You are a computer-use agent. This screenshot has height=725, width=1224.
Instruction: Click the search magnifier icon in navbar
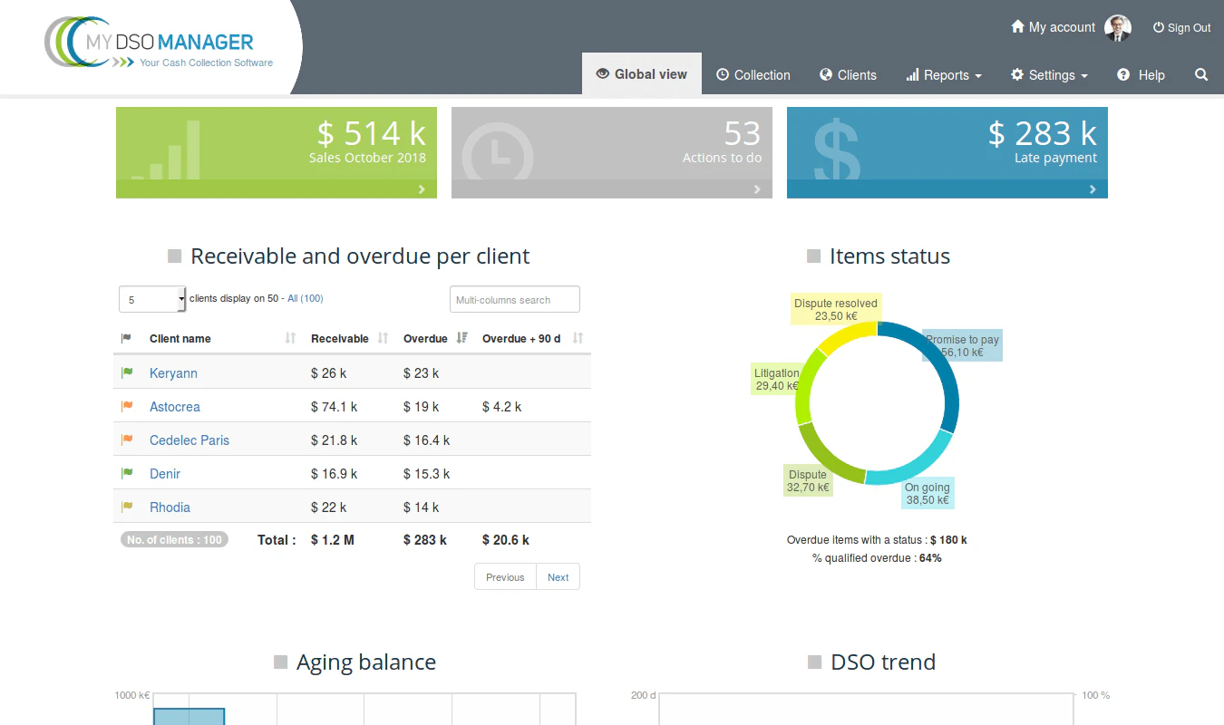(1201, 75)
